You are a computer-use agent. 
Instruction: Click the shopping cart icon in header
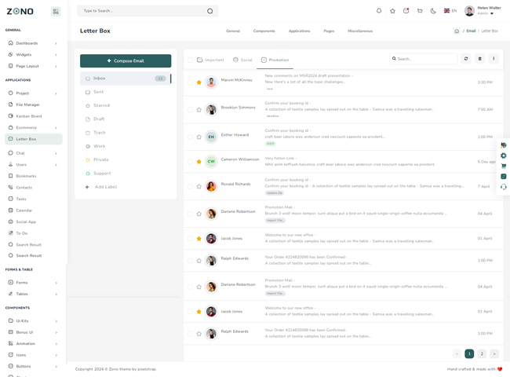tap(420, 11)
